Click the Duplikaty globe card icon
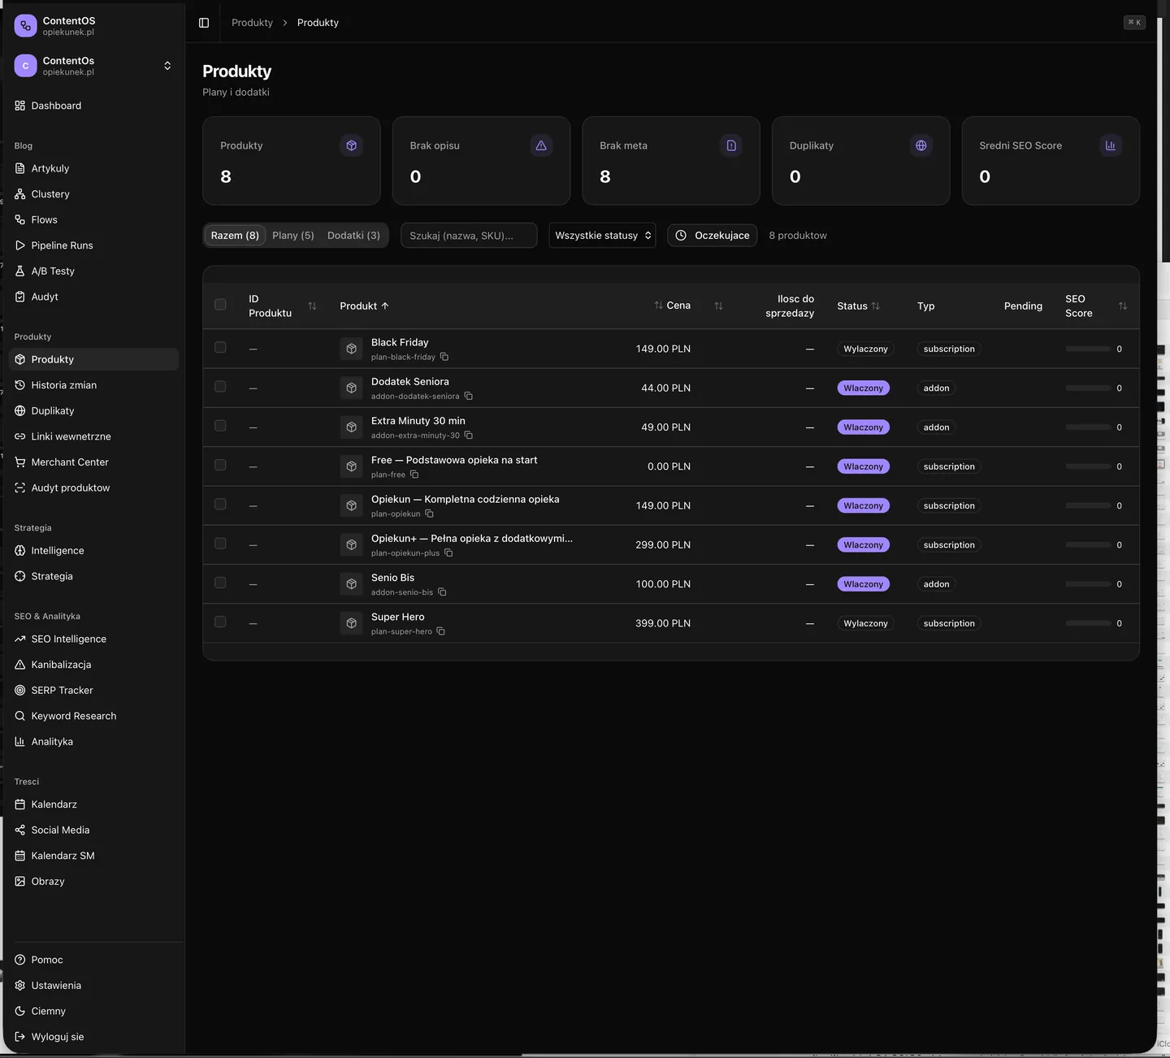The image size is (1170, 1058). tap(921, 145)
